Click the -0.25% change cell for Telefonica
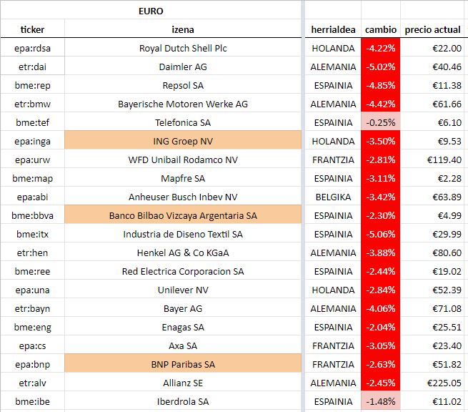The width and height of the screenshot is (468, 412). point(381,122)
